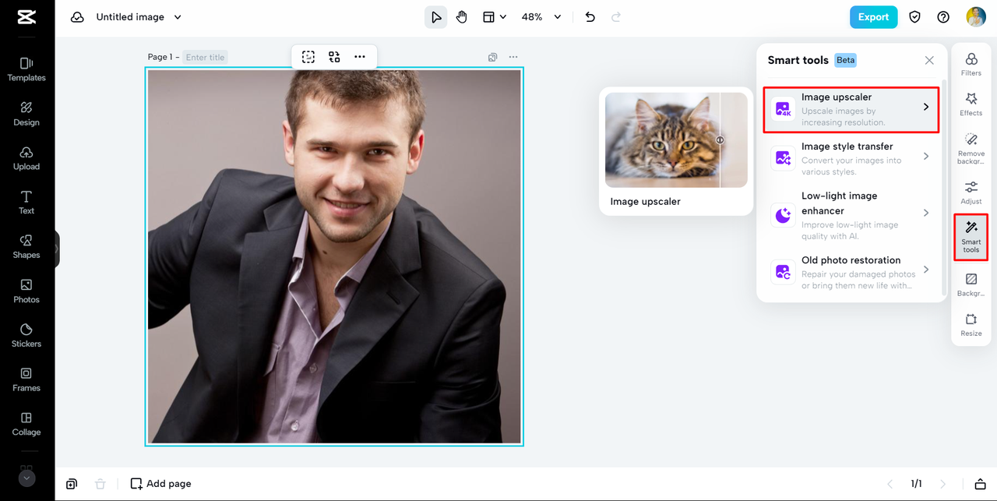The image size is (997, 501).
Task: Click the crop selection icon above canvas
Action: (x=308, y=57)
